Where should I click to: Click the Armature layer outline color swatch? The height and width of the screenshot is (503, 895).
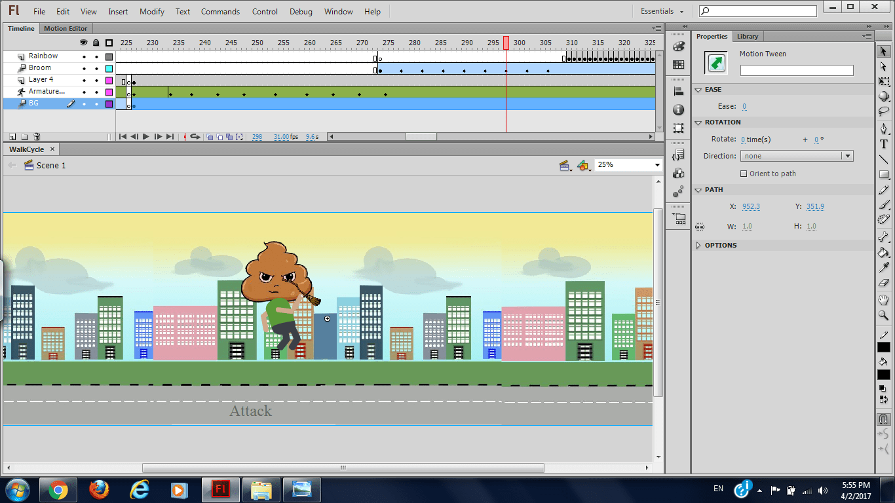109,92
